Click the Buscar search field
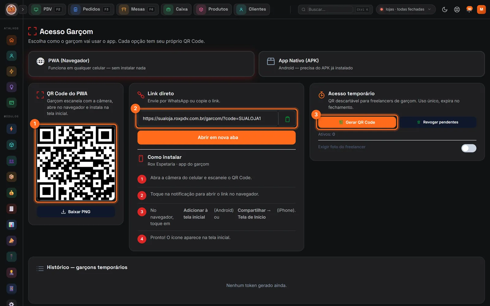This screenshot has width=490, height=306. pos(330,9)
